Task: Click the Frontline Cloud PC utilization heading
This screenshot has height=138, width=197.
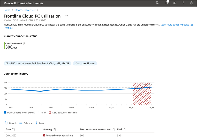Action: [x=32, y=16]
